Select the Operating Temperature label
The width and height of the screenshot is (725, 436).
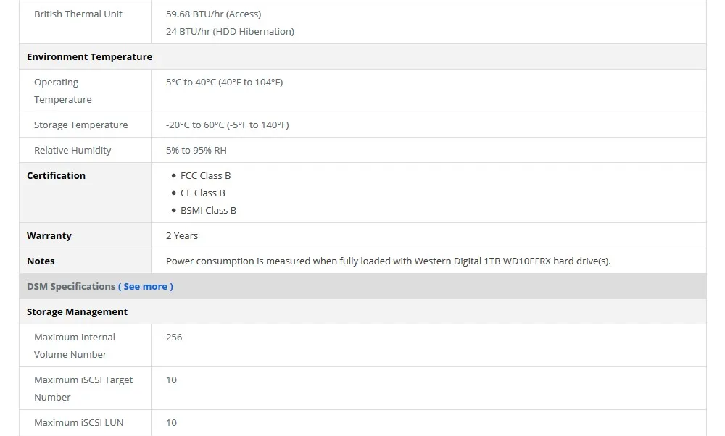coord(62,91)
